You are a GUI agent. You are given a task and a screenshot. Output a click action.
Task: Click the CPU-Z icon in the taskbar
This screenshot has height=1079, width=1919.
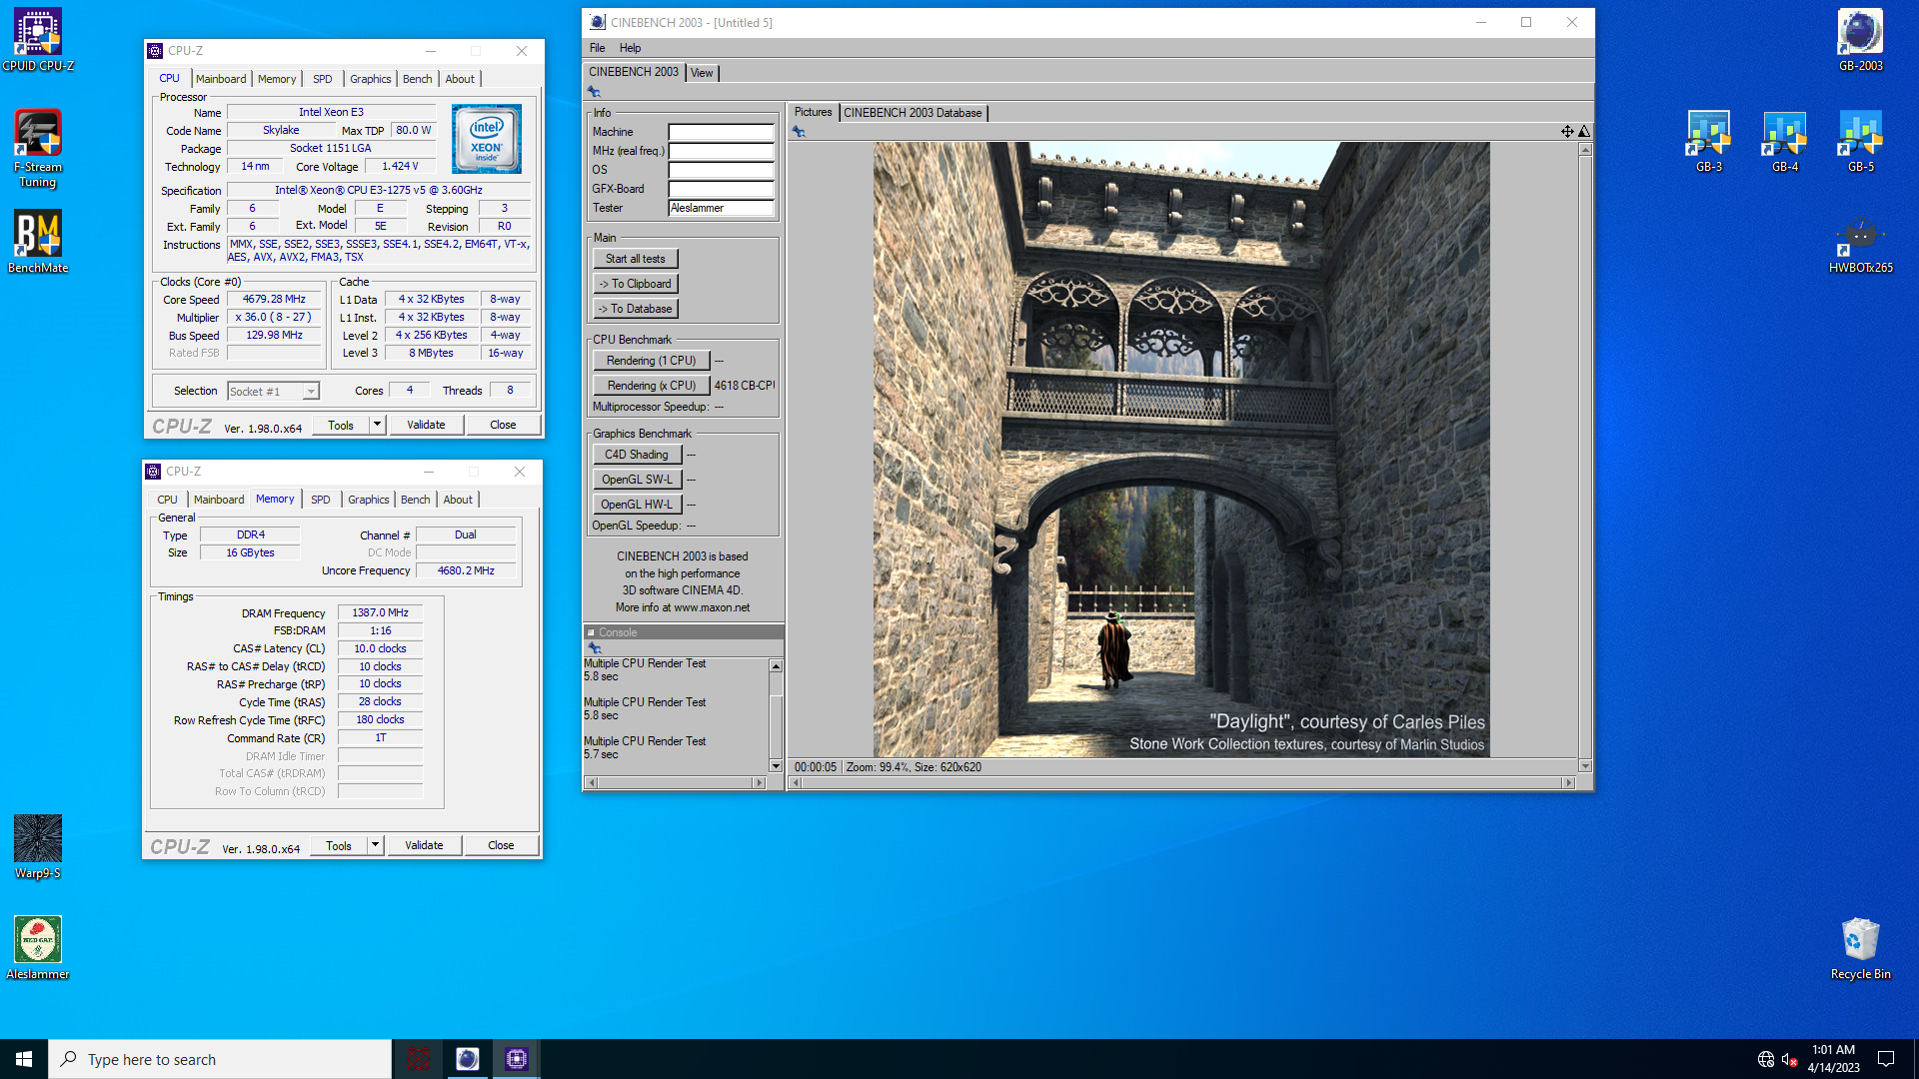(x=516, y=1059)
